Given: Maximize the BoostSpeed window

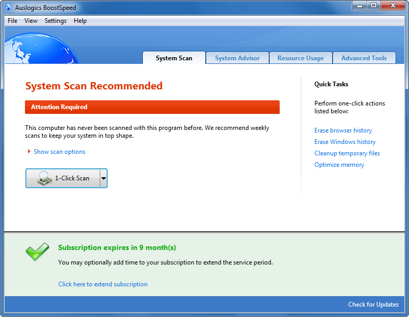Looking at the screenshot, I should pyautogui.click(x=374, y=6).
